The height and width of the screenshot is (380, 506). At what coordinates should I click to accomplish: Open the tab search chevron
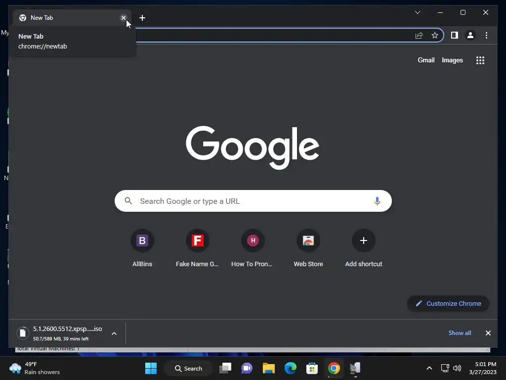point(417,12)
